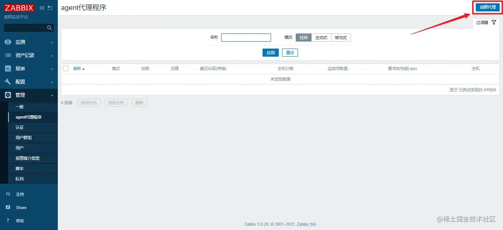Click the headset icon for 支持

click(8, 194)
